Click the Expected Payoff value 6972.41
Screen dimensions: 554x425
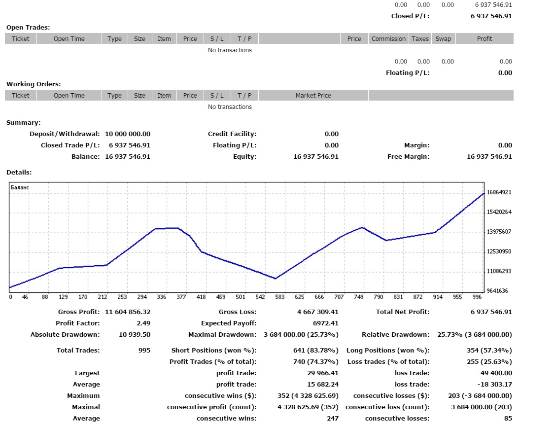coord(326,323)
